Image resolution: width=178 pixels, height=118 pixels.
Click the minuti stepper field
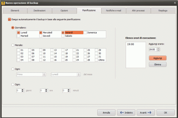coord(66,91)
